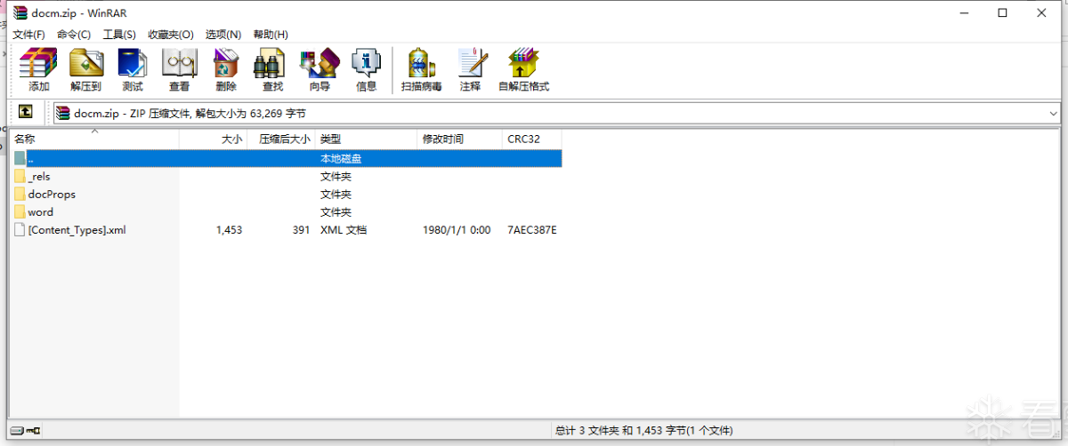This screenshot has height=446, width=1068.
Task: Sort by 类型 column header
Action: 366,139
